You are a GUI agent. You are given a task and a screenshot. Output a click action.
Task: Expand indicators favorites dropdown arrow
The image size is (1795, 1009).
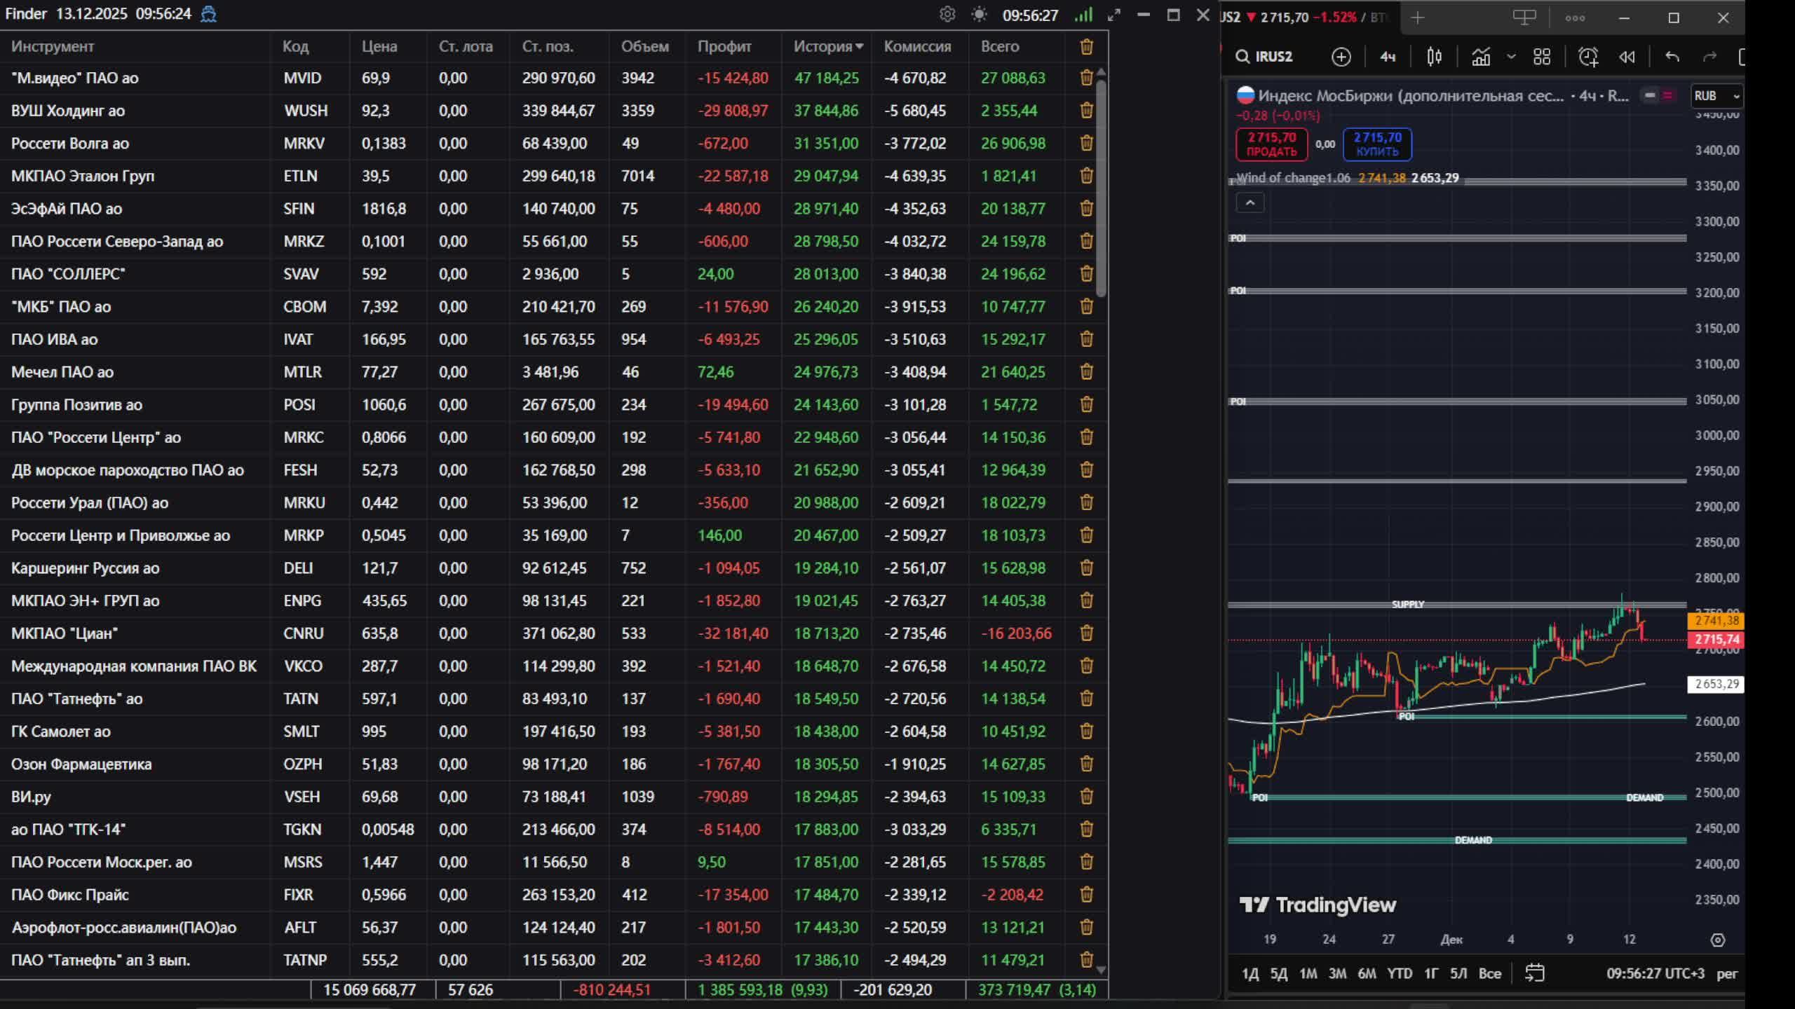[1511, 57]
